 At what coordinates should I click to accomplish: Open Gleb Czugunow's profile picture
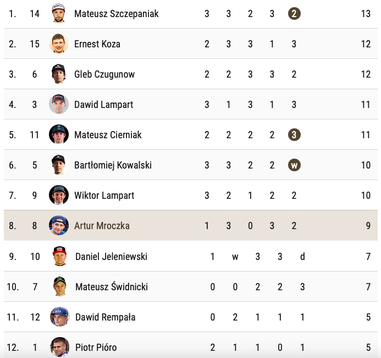(59, 74)
